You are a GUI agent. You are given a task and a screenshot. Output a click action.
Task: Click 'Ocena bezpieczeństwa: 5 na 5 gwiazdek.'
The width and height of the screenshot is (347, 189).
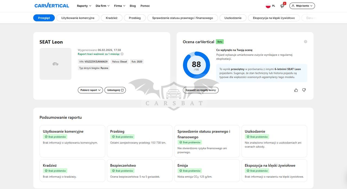pos(135,177)
